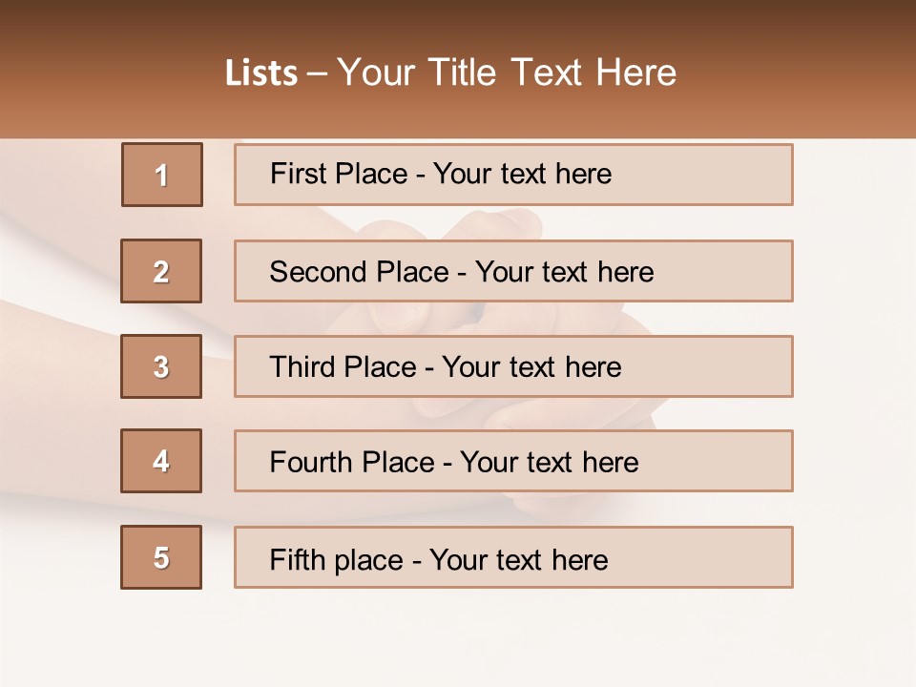Click the bold word "Lists" in the title
Viewport: 916px width, 687px height.
[x=261, y=73]
